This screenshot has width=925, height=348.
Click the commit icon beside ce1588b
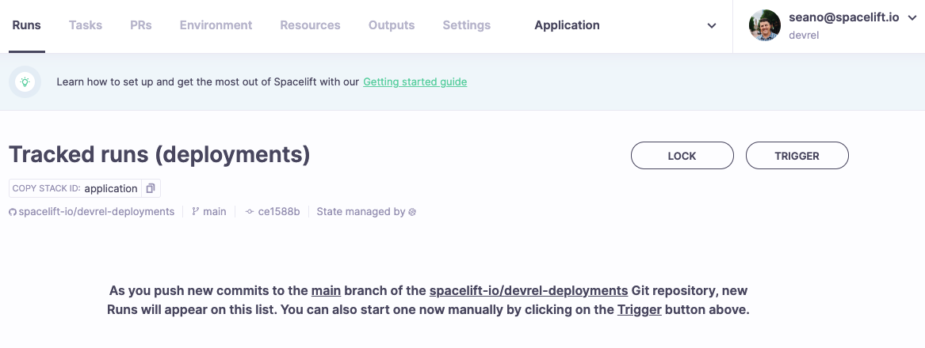tap(250, 212)
